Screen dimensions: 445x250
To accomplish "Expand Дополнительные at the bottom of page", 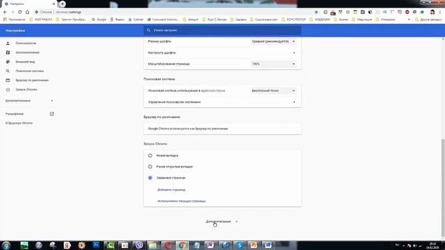I will (222, 222).
